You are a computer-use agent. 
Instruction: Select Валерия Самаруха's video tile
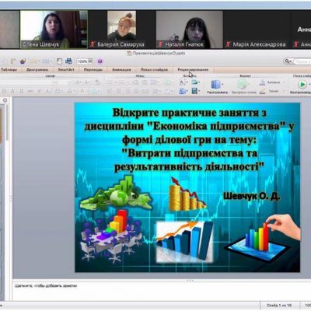tap(122, 30)
